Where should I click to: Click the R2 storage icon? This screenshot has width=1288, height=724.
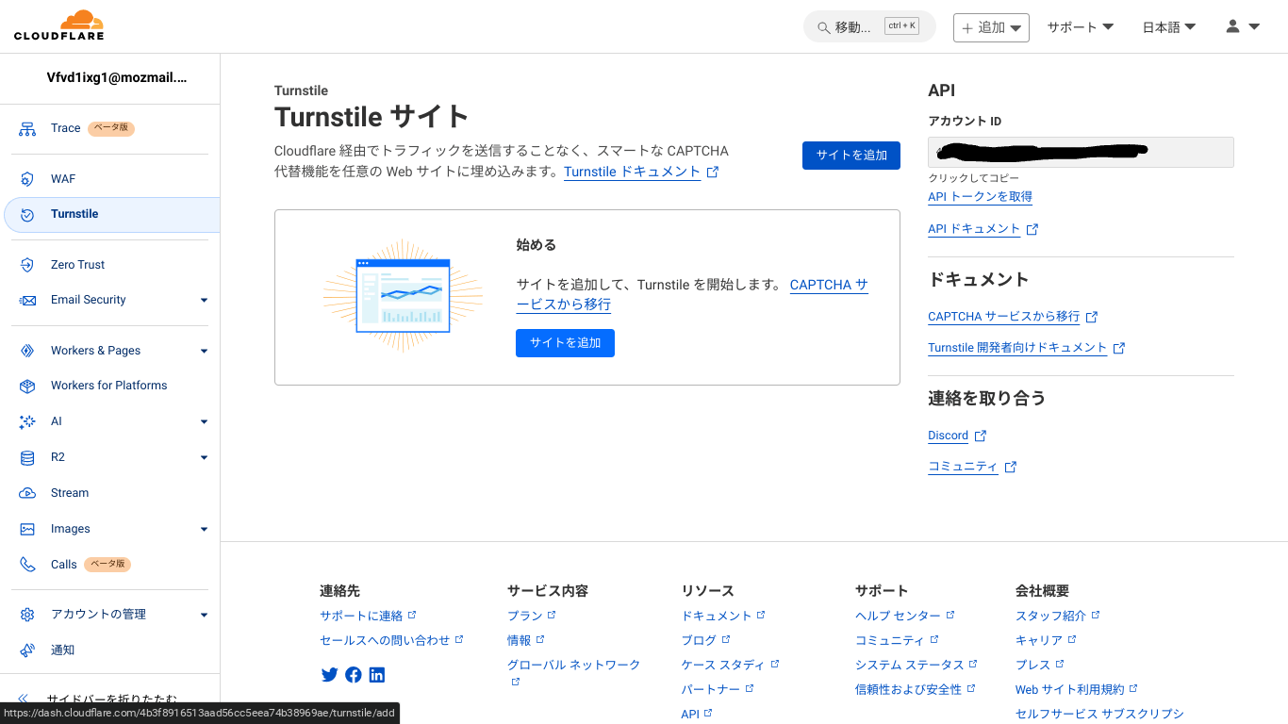click(x=27, y=457)
